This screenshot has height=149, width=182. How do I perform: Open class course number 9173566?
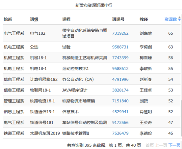pos(120,123)
